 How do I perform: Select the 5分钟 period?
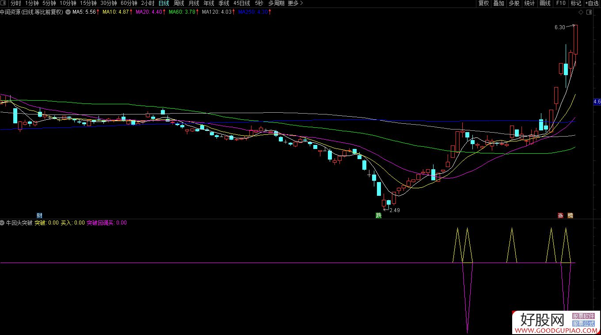pos(49,3)
